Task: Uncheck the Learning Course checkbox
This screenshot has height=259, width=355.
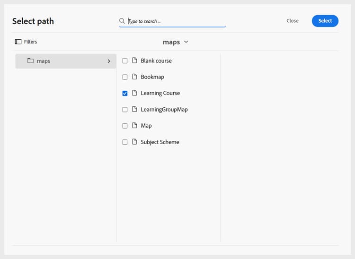Action: point(125,93)
